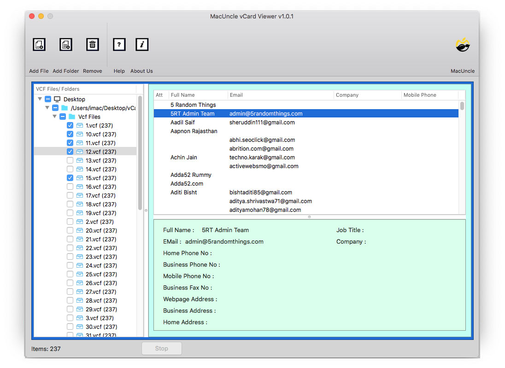This screenshot has height=368, width=505.
Task: Select the Adda52 Rummy contact row
Action: [x=306, y=175]
